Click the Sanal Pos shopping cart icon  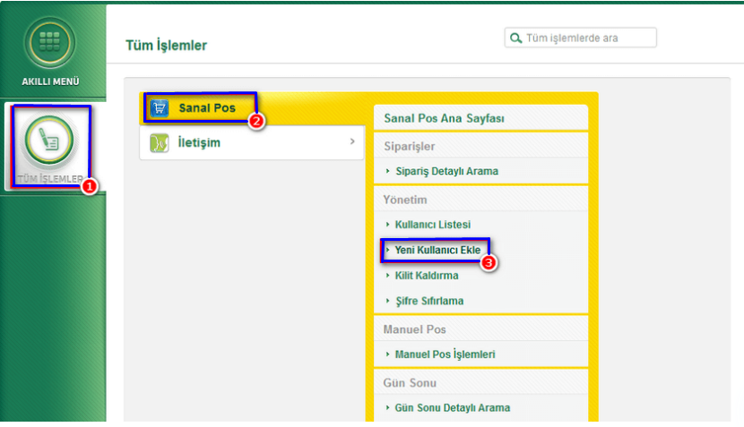coord(160,108)
